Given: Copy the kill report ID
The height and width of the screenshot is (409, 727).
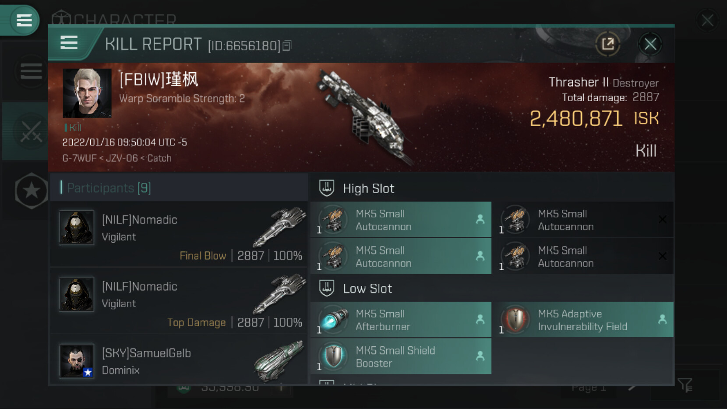Looking at the screenshot, I should point(287,46).
